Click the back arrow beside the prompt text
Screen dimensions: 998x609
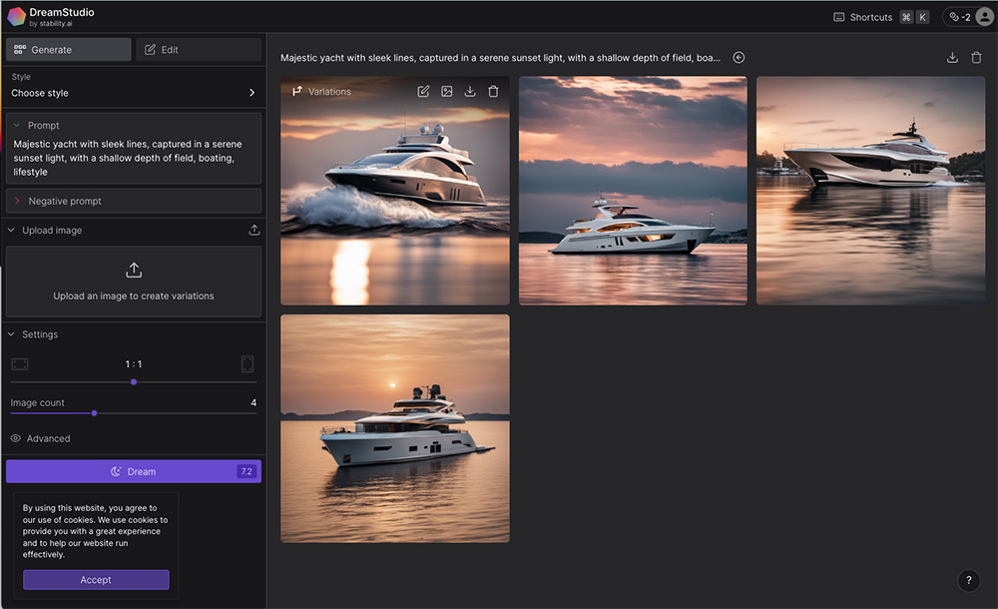739,57
